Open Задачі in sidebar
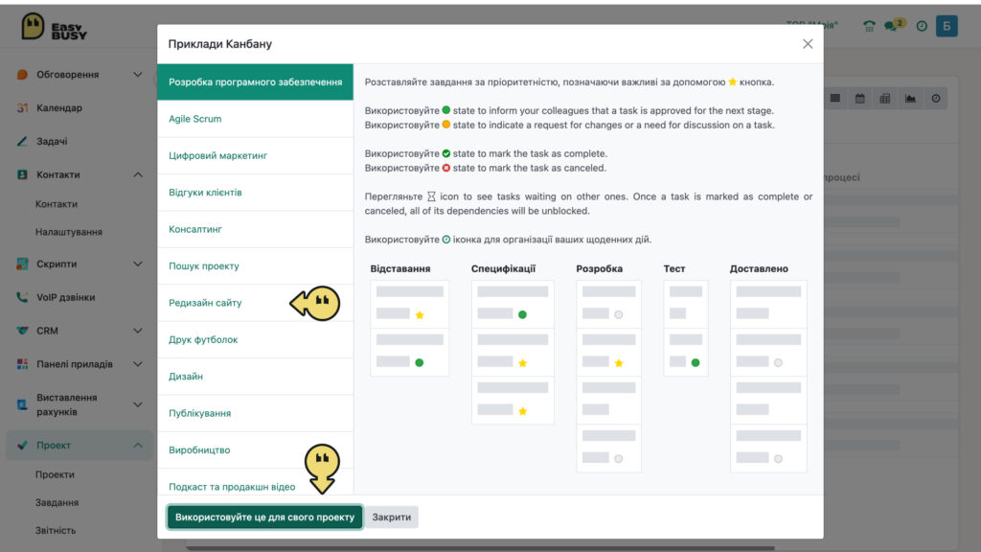Screen dimensions: 981x552 (x=52, y=142)
